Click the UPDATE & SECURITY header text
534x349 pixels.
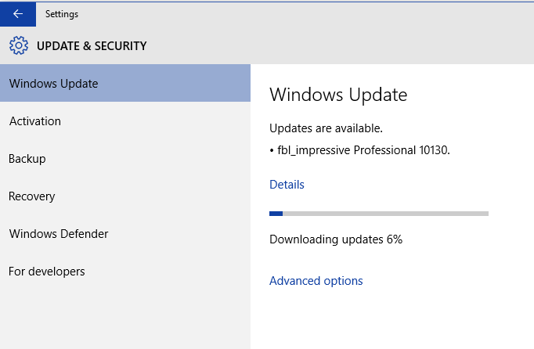coord(92,46)
